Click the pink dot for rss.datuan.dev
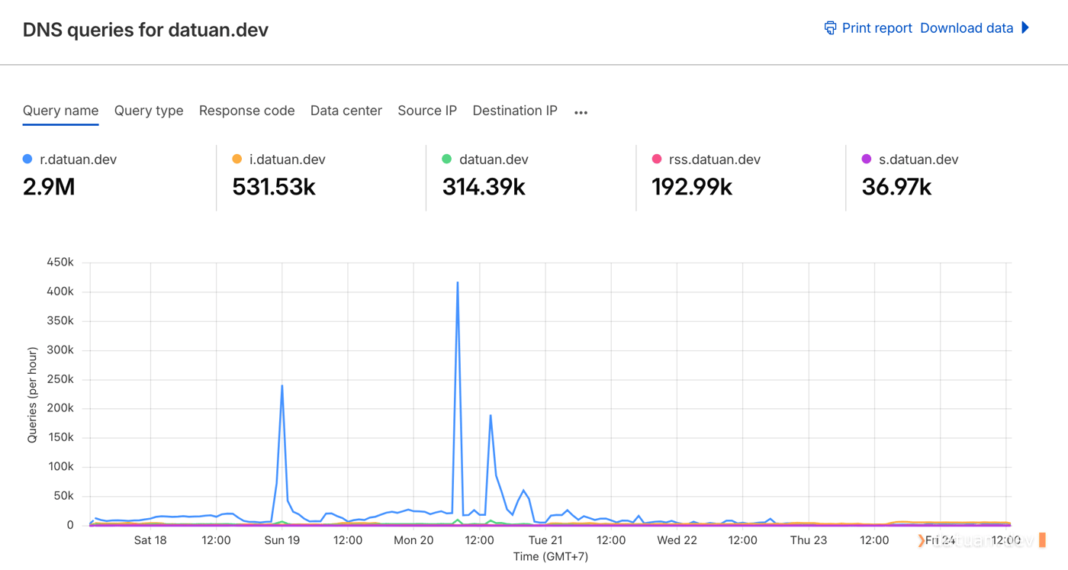Screen dimensions: 1068x570 [657, 159]
